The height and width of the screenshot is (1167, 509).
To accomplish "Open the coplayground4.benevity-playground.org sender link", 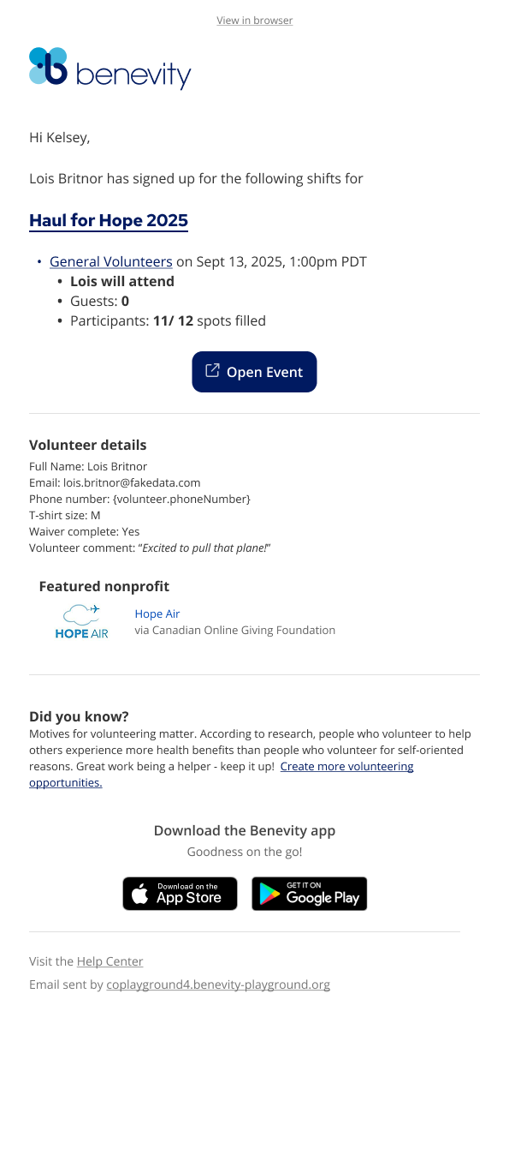I will tap(218, 984).
